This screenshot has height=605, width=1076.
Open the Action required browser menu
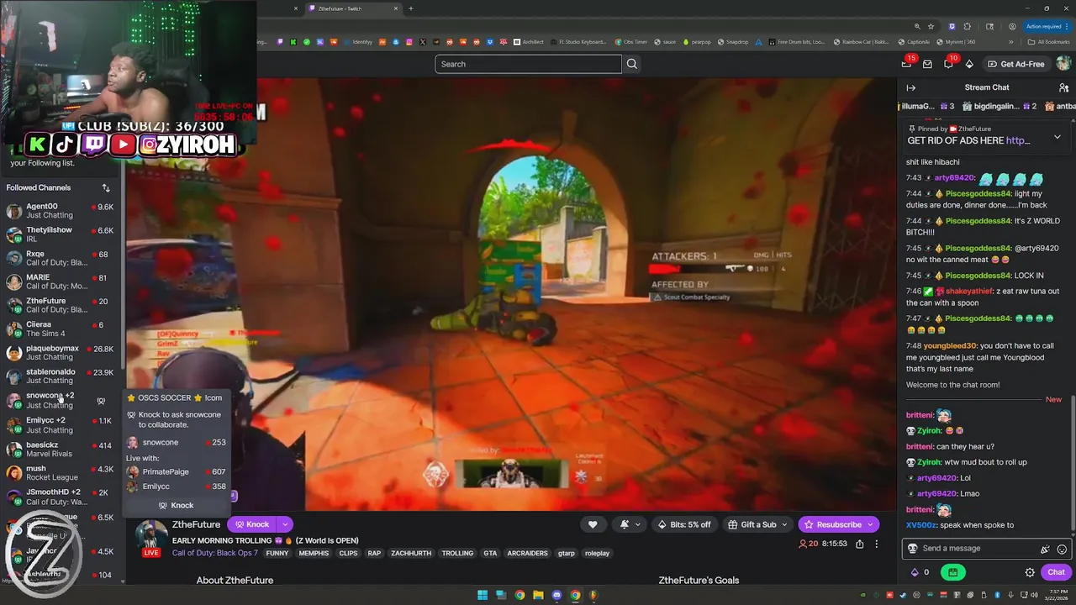tap(1047, 26)
